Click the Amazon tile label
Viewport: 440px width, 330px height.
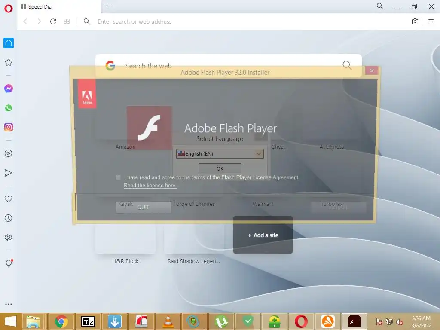pos(125,147)
